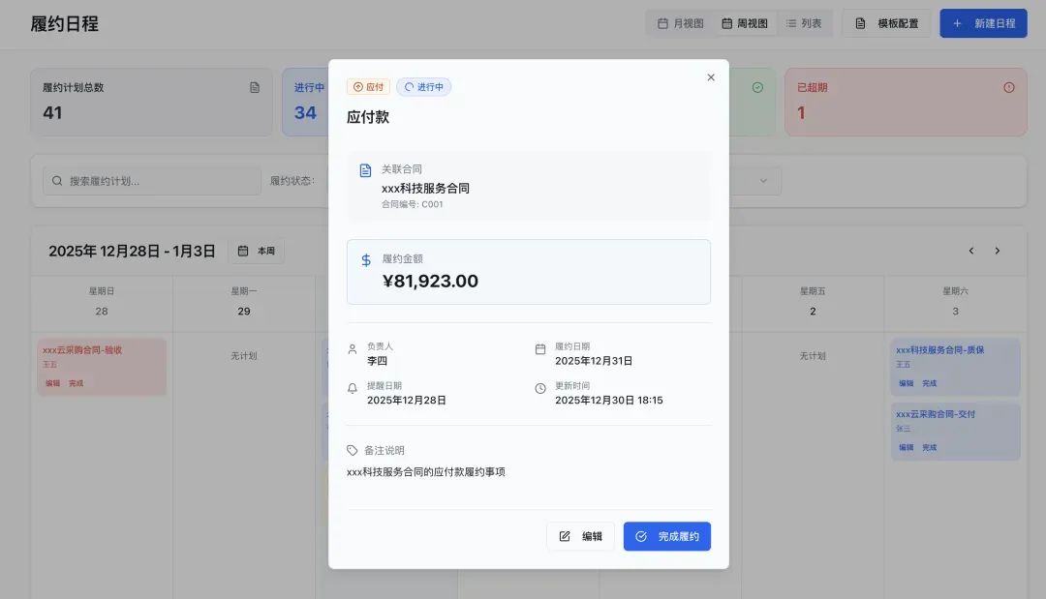
Task: Click 完成 on xxx云采购合同-交付 event
Action: [929, 447]
